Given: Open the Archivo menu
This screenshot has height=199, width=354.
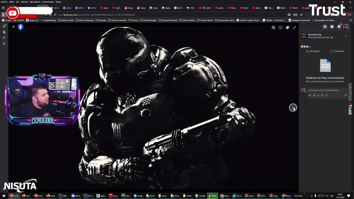Looking at the screenshot, I should 4,2.
